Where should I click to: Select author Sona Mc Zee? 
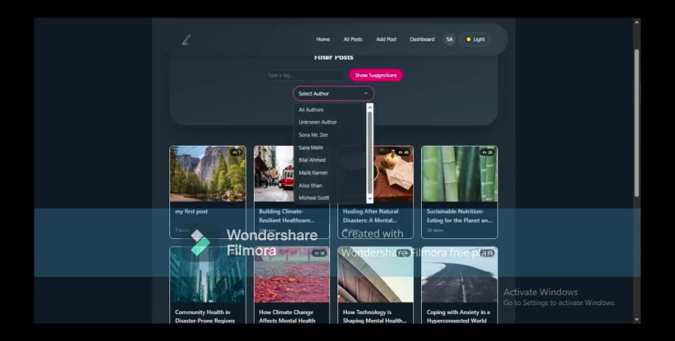[313, 135]
